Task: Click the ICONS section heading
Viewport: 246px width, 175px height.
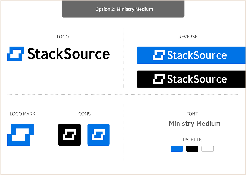Action: point(84,114)
